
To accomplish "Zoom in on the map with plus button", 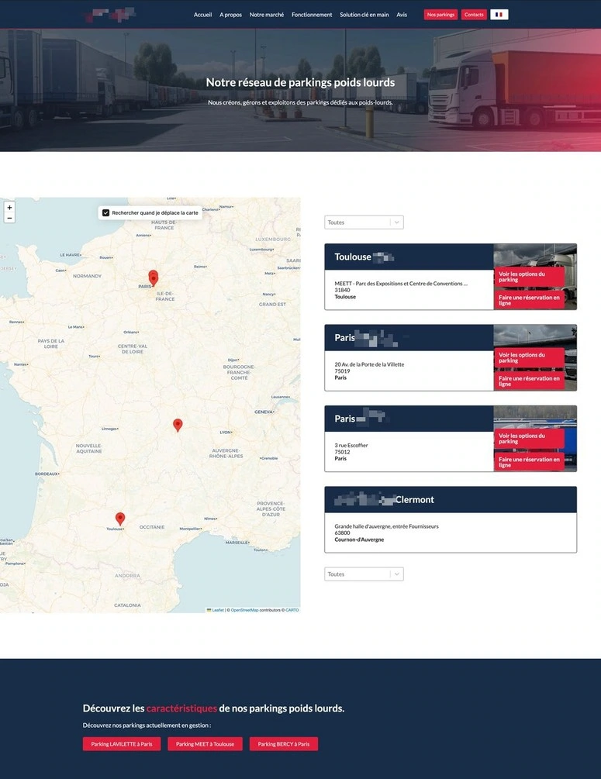I will pyautogui.click(x=9, y=208).
